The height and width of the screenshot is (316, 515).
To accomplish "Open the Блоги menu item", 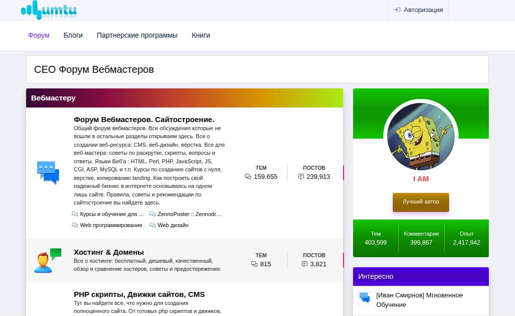I will pyautogui.click(x=73, y=35).
